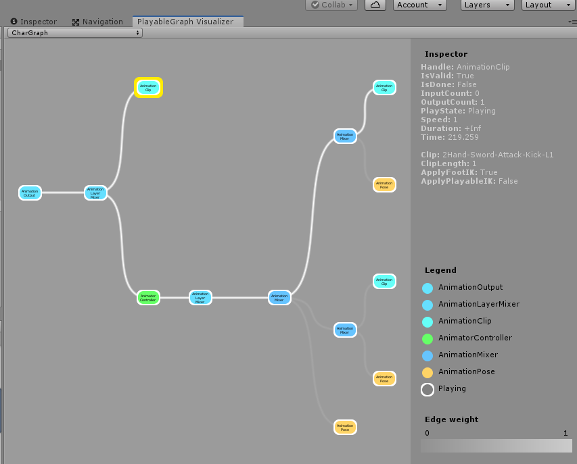Click the Account button
Screen dimensions: 577x464
[x=419, y=5]
